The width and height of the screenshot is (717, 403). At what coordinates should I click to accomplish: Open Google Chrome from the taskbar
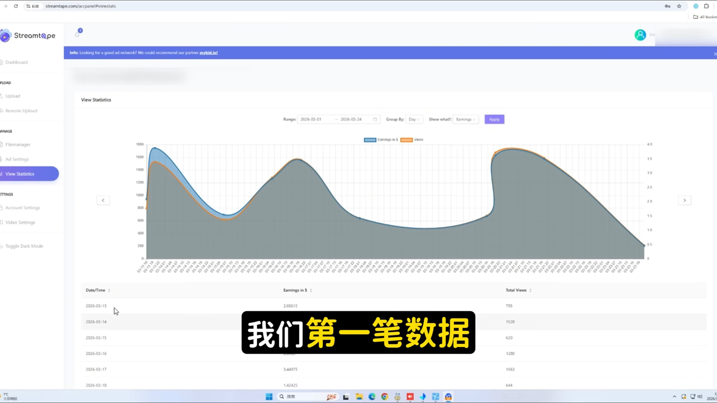385,396
